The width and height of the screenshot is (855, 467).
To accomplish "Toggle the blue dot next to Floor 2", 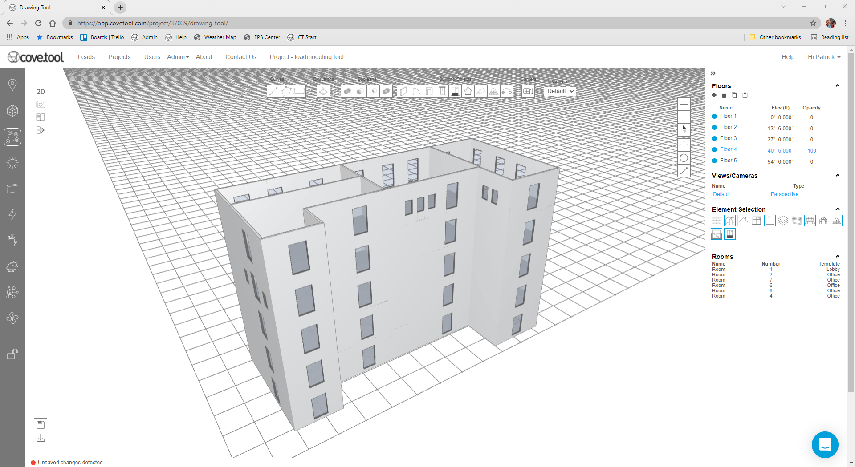I will [716, 128].
